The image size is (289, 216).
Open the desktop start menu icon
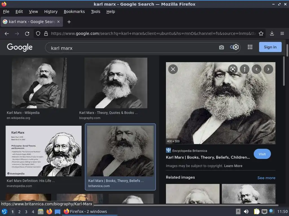coord(5,211)
